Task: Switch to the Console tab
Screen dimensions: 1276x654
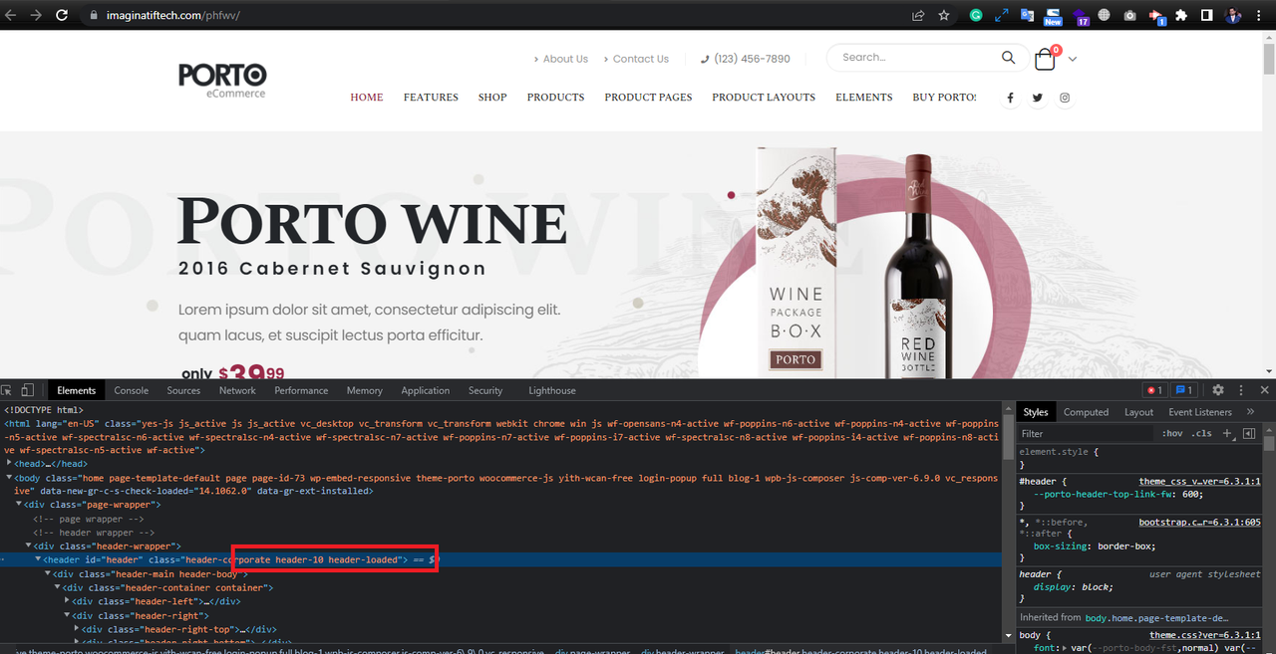Action: click(131, 390)
